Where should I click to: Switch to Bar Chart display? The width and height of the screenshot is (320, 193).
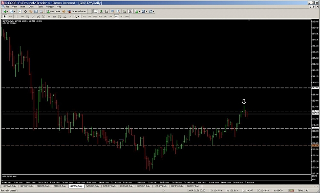pyautogui.click(x=96, y=11)
